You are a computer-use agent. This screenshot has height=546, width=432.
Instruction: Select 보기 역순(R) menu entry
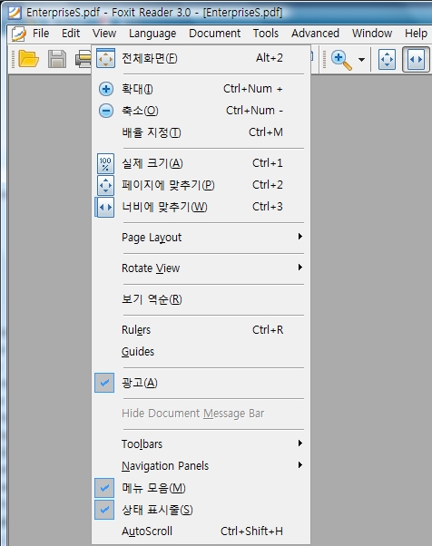(201, 299)
